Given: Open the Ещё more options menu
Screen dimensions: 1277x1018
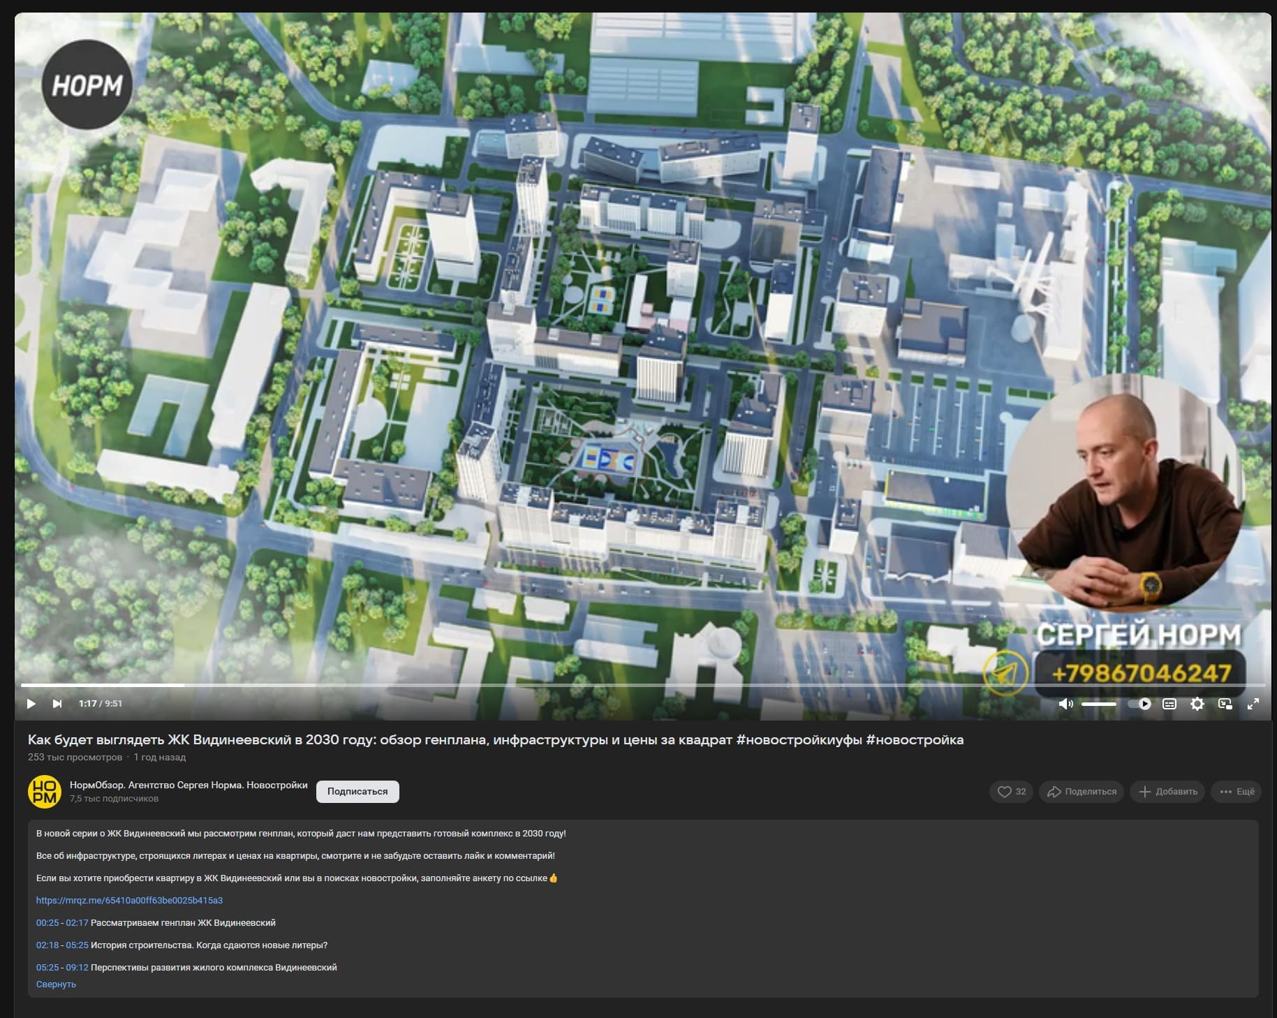Looking at the screenshot, I should pyautogui.click(x=1237, y=791).
